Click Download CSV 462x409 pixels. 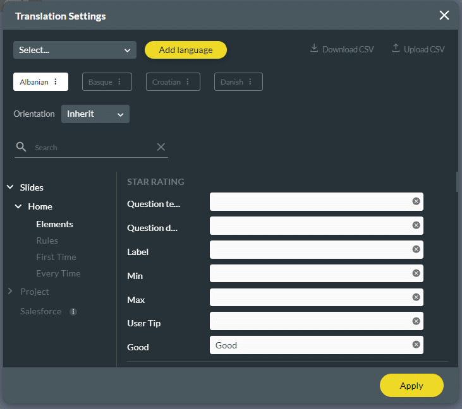(x=342, y=49)
